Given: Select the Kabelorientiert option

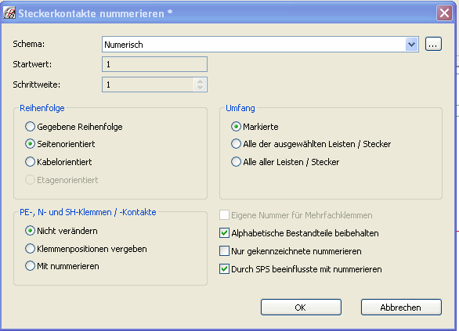Looking at the screenshot, I should click(x=30, y=162).
